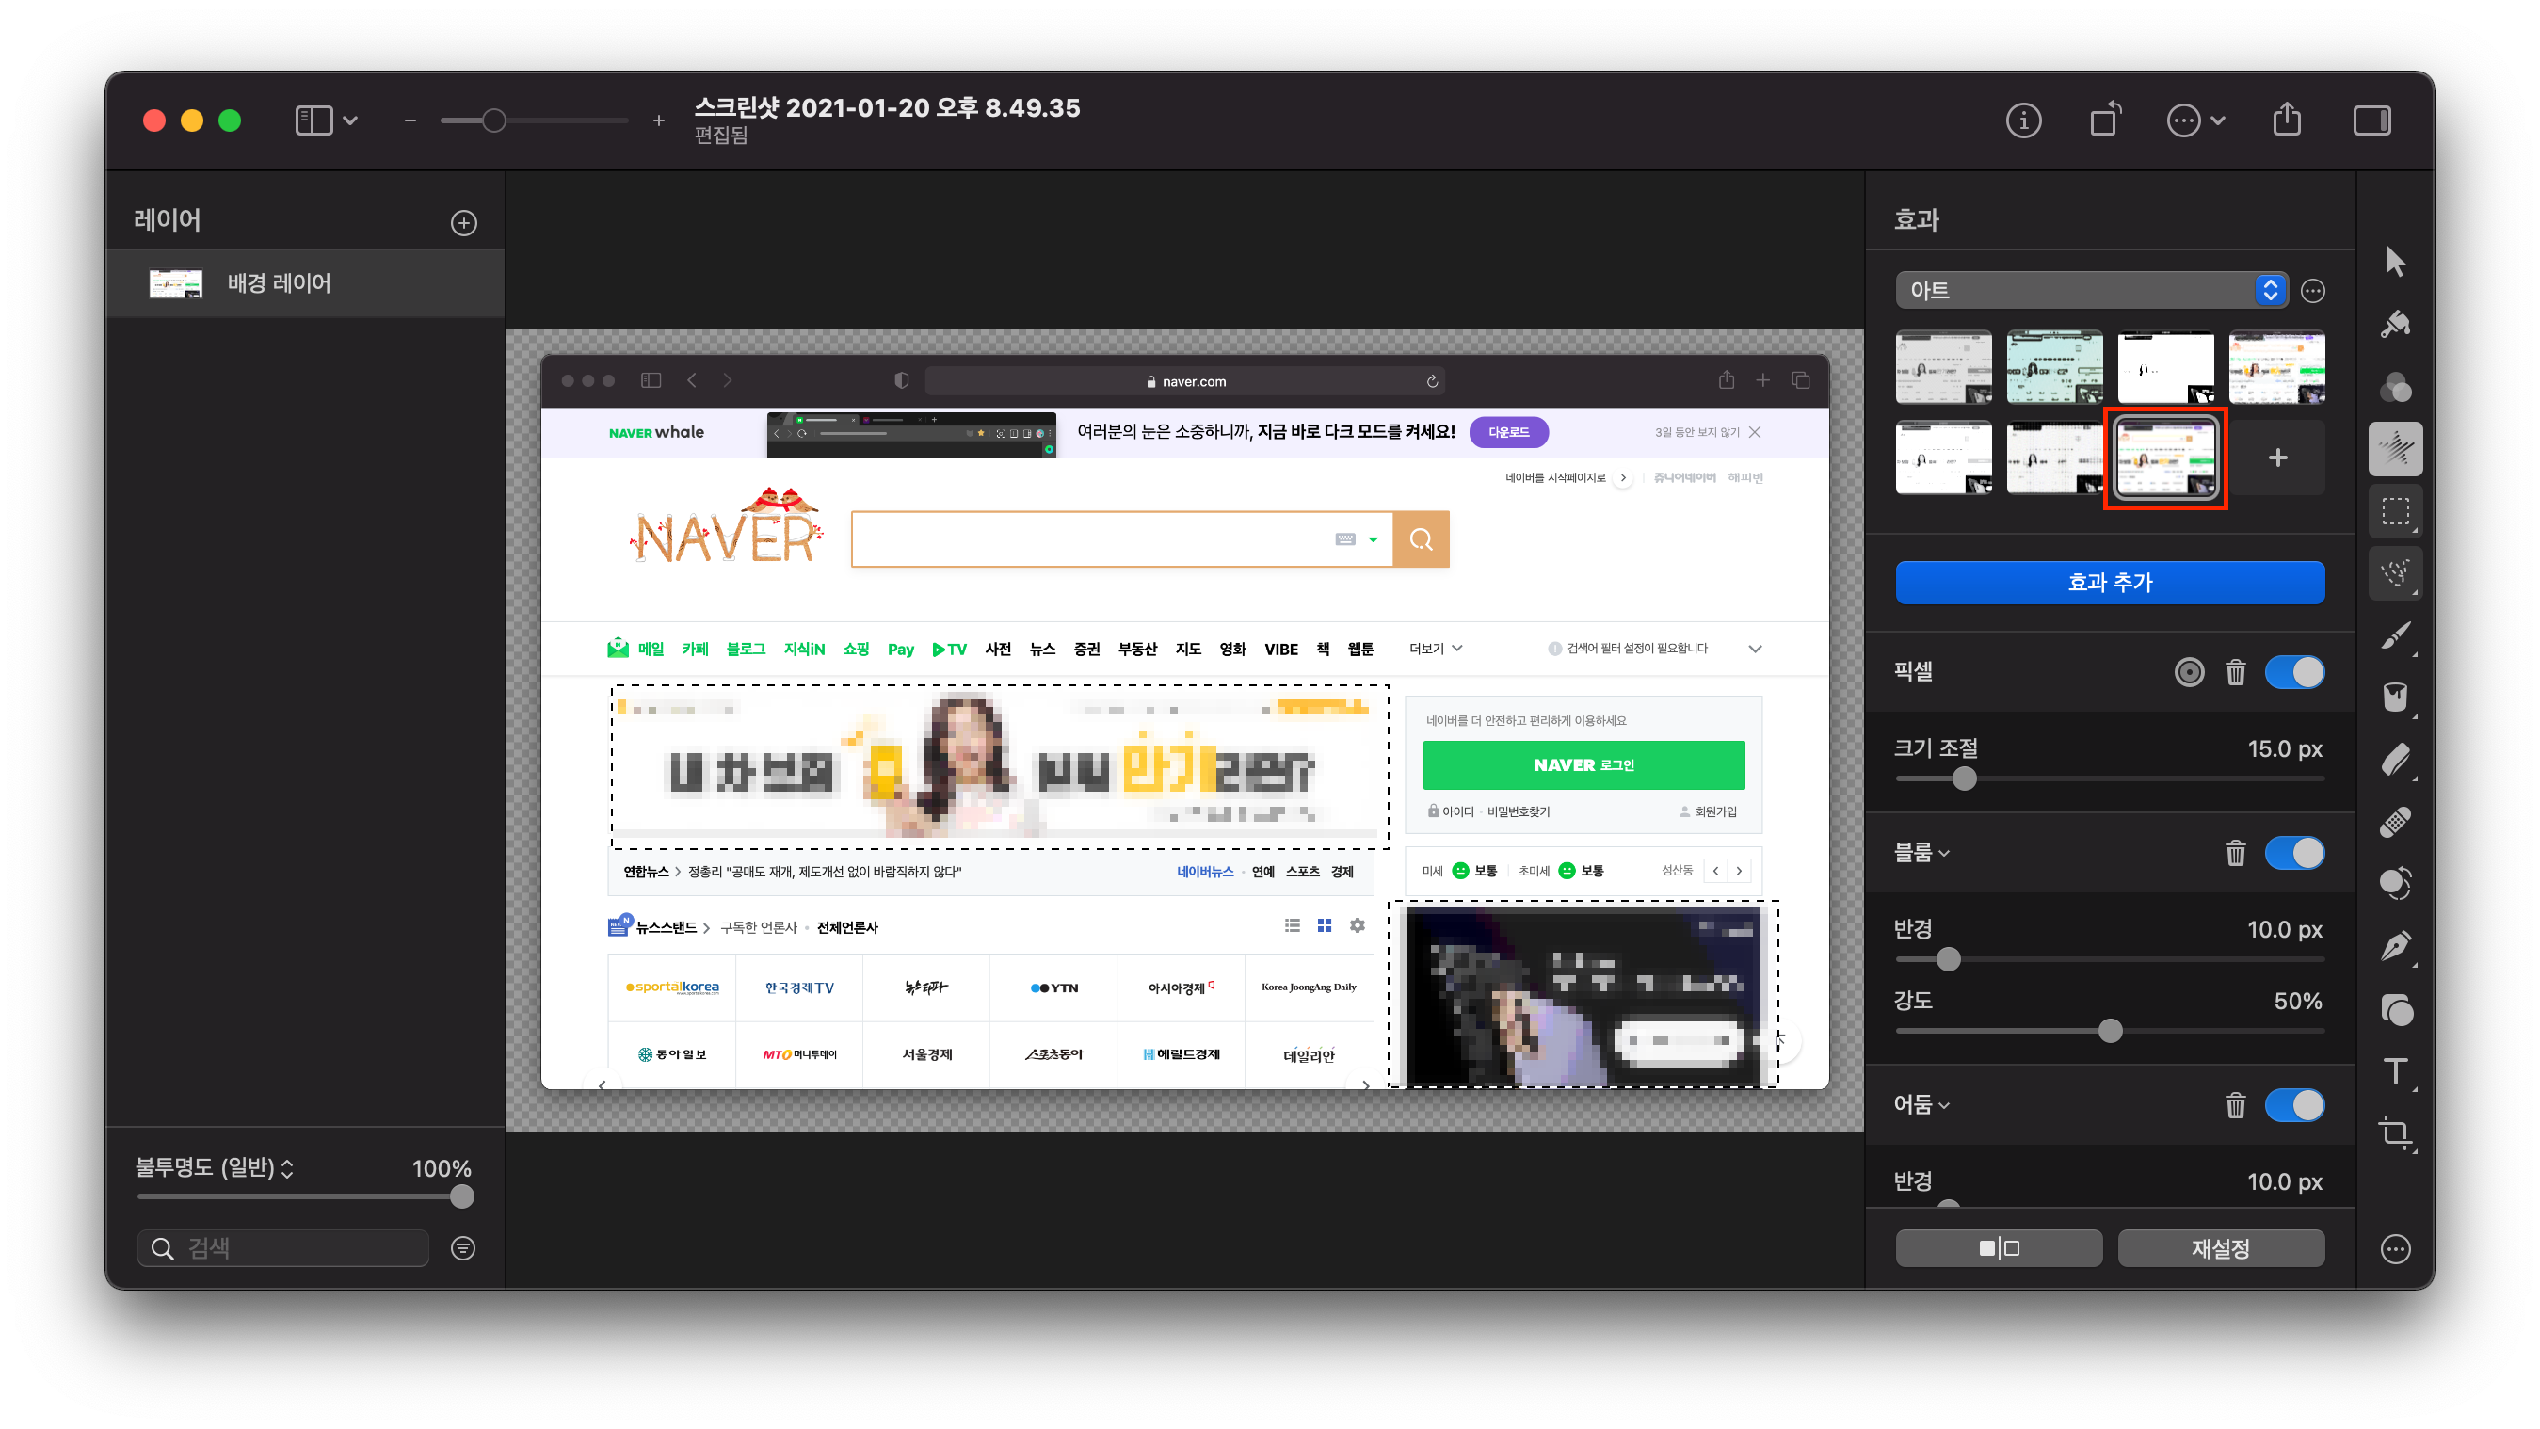
Task: Select the rectangular selection tool
Action: pos(2395,511)
